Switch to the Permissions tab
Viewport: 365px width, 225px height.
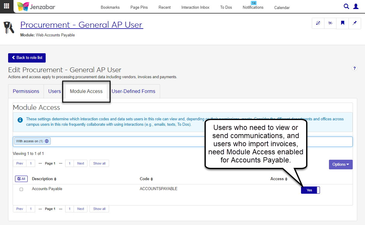pyautogui.click(x=26, y=91)
